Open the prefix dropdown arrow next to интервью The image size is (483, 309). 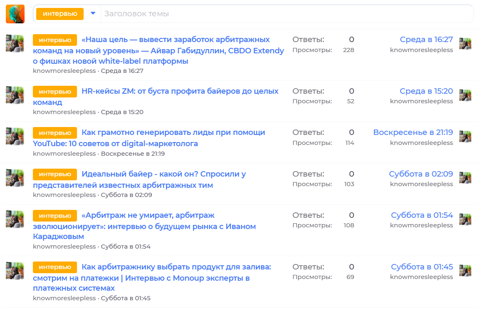(x=93, y=14)
